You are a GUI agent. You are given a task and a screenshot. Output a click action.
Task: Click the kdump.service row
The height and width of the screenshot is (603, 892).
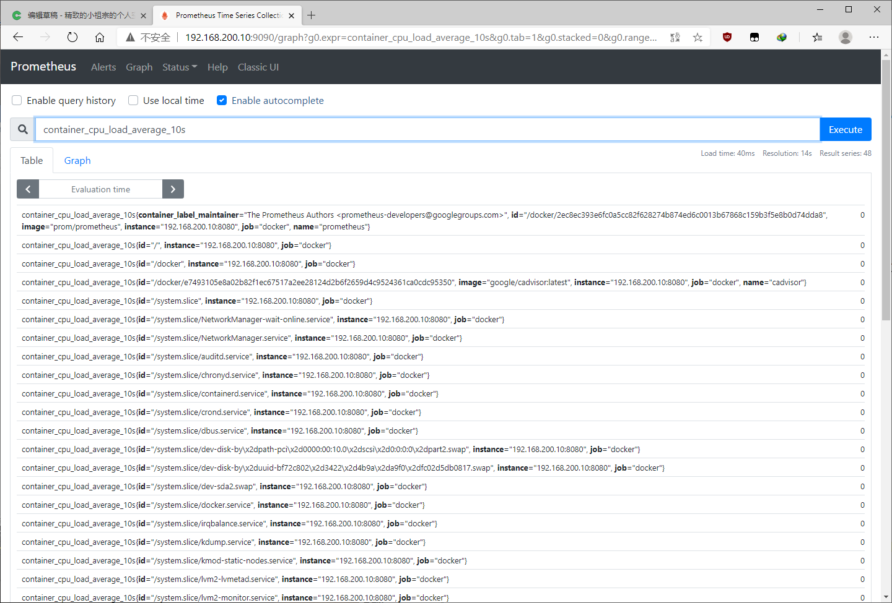(440, 542)
